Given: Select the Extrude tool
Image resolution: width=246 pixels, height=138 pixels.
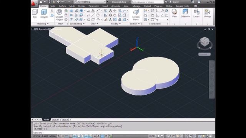Looking at the screenshot, I should (44, 14).
